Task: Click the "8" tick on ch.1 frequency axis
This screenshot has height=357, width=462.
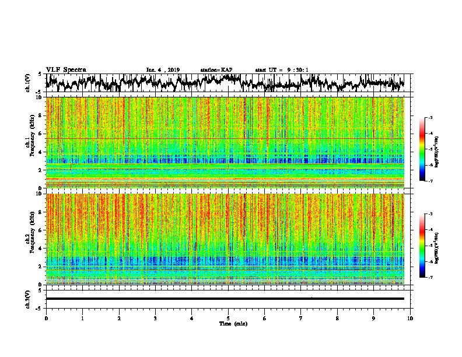Action: click(40, 116)
